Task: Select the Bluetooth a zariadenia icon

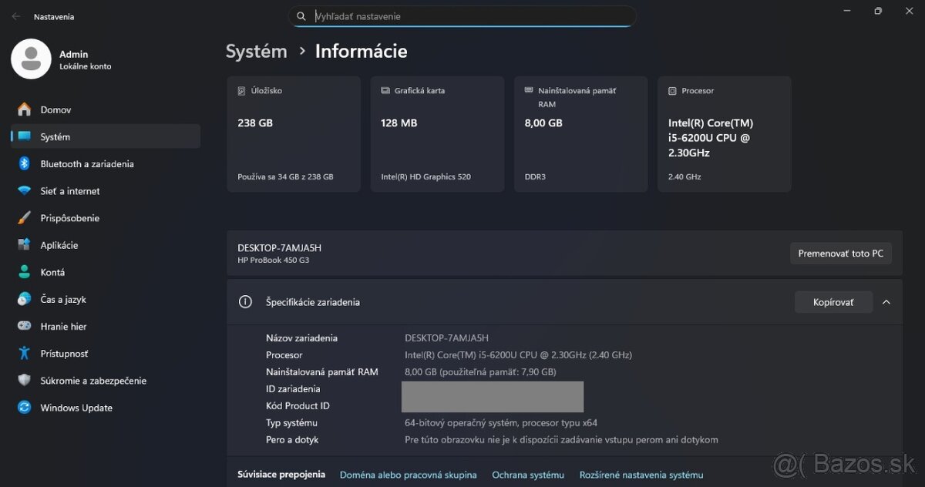Action: 25,164
